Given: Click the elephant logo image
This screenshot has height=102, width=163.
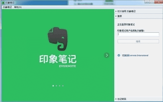Looking at the screenshot, I should tap(57, 39).
